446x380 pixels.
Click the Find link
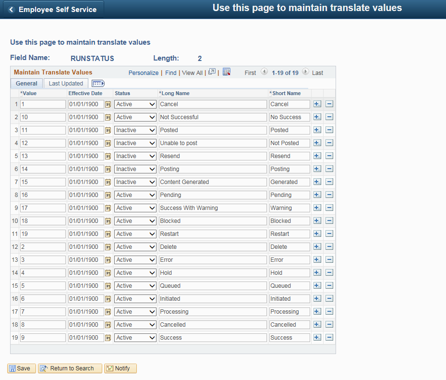click(170, 73)
